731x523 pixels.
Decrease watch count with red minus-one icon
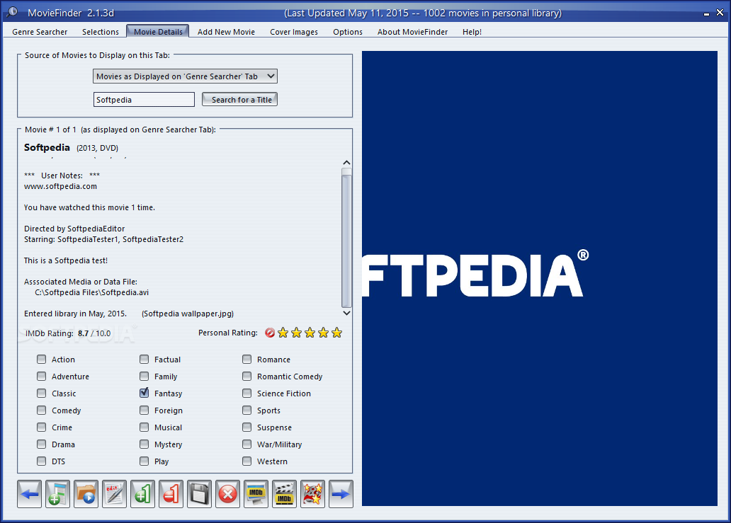tap(171, 494)
